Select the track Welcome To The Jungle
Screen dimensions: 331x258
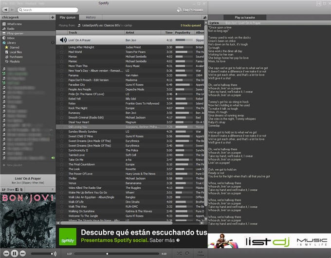(x=83, y=216)
